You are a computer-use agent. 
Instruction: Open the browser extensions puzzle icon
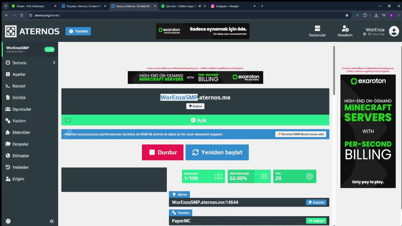click(365, 15)
